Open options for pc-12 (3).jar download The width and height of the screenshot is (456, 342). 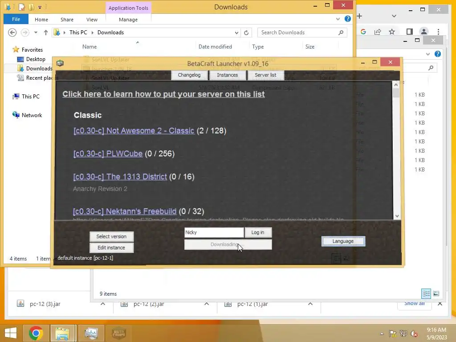pos(103,304)
